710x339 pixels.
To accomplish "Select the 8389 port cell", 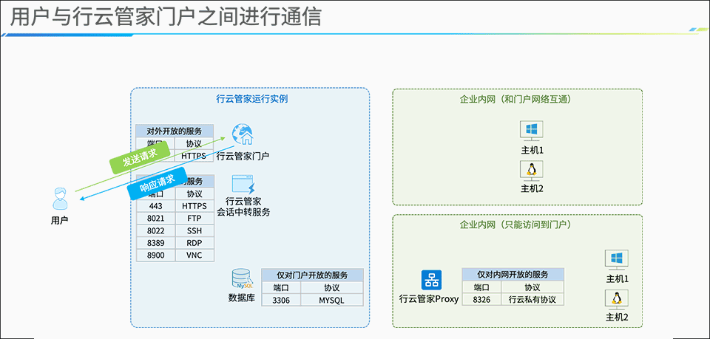I will pyautogui.click(x=155, y=243).
